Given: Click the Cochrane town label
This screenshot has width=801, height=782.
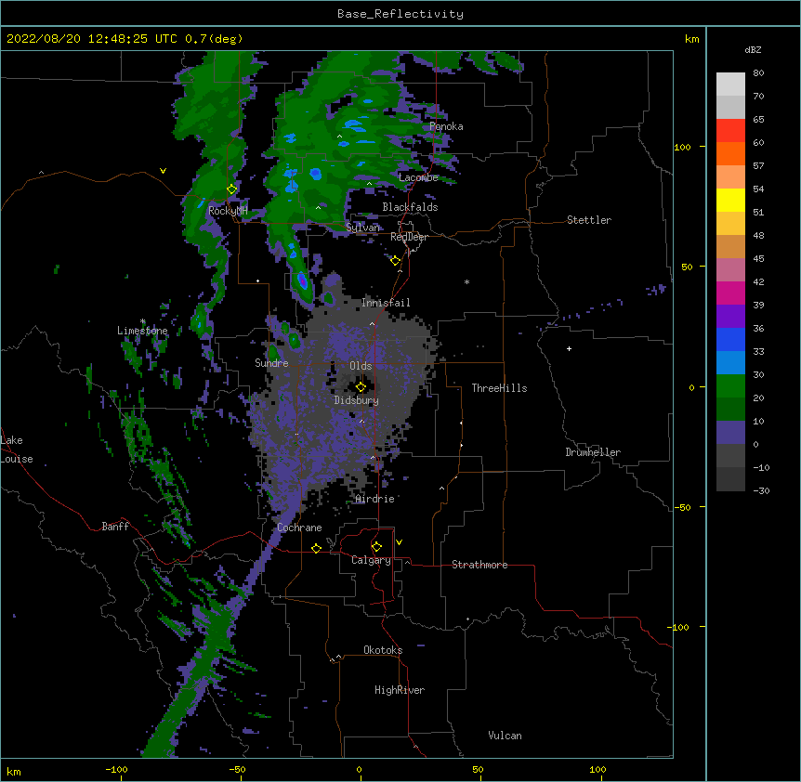Looking at the screenshot, I should pos(299,528).
